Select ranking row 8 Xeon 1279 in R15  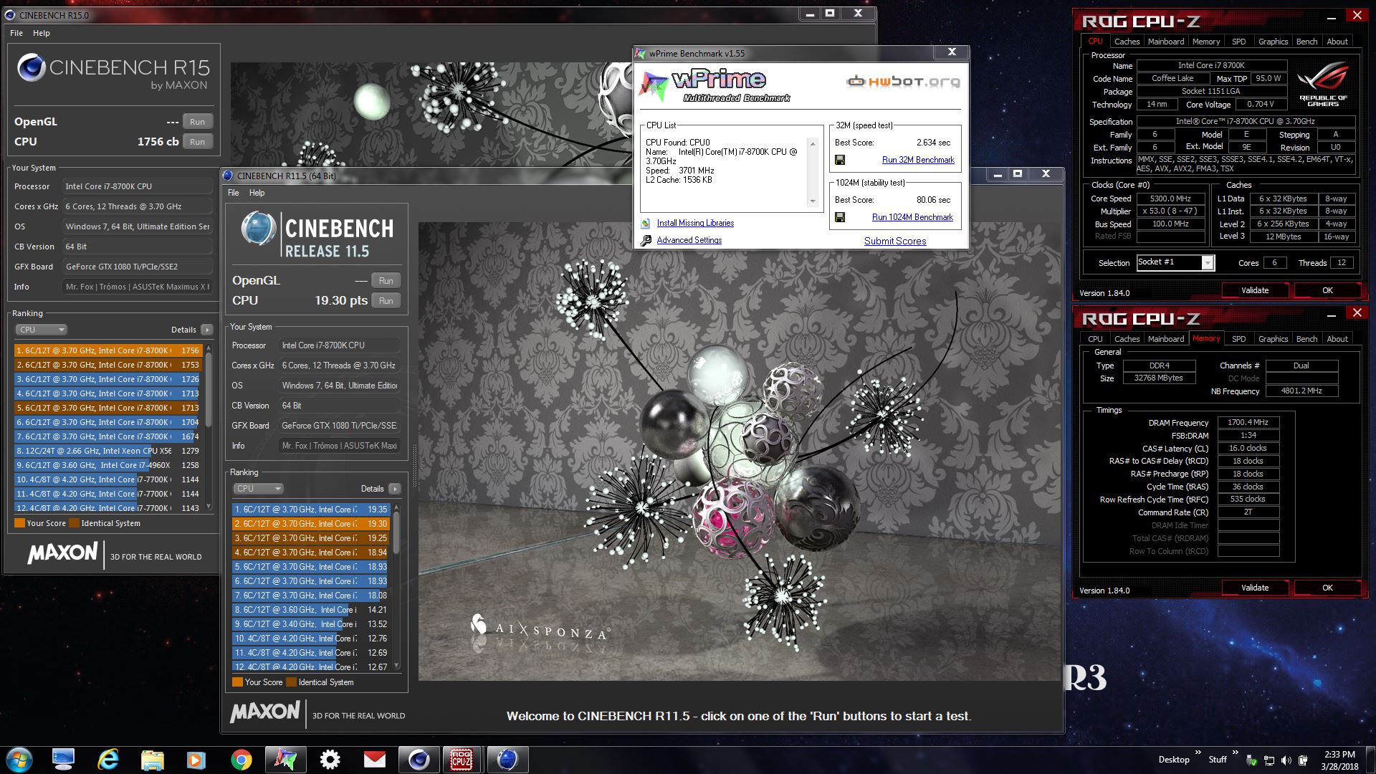point(107,451)
